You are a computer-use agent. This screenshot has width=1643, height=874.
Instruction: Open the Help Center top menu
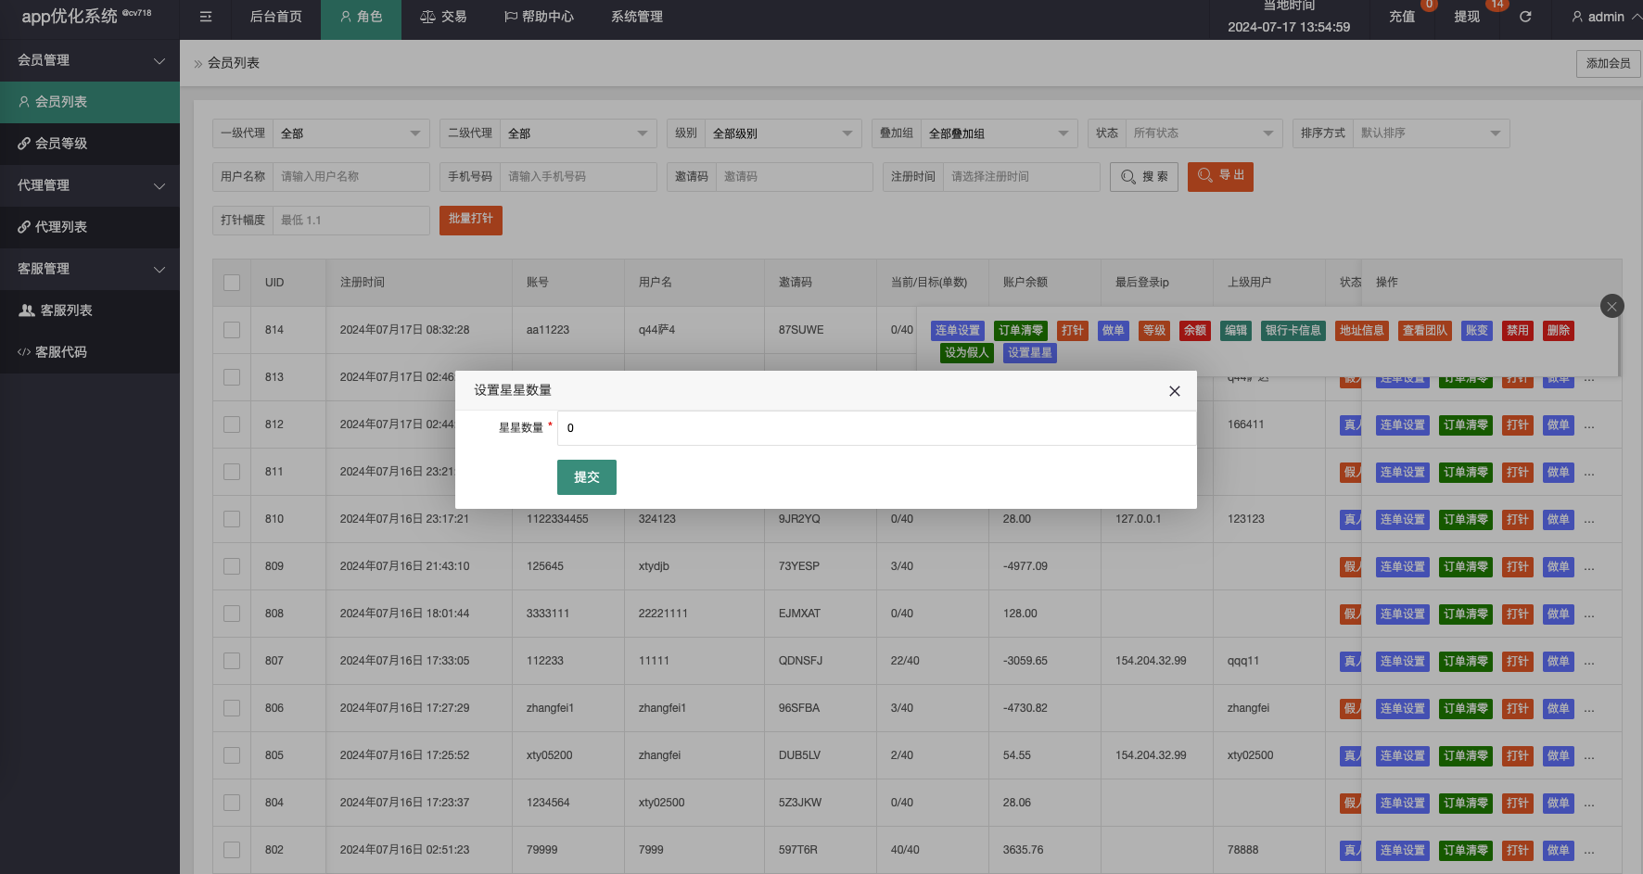coord(539,17)
